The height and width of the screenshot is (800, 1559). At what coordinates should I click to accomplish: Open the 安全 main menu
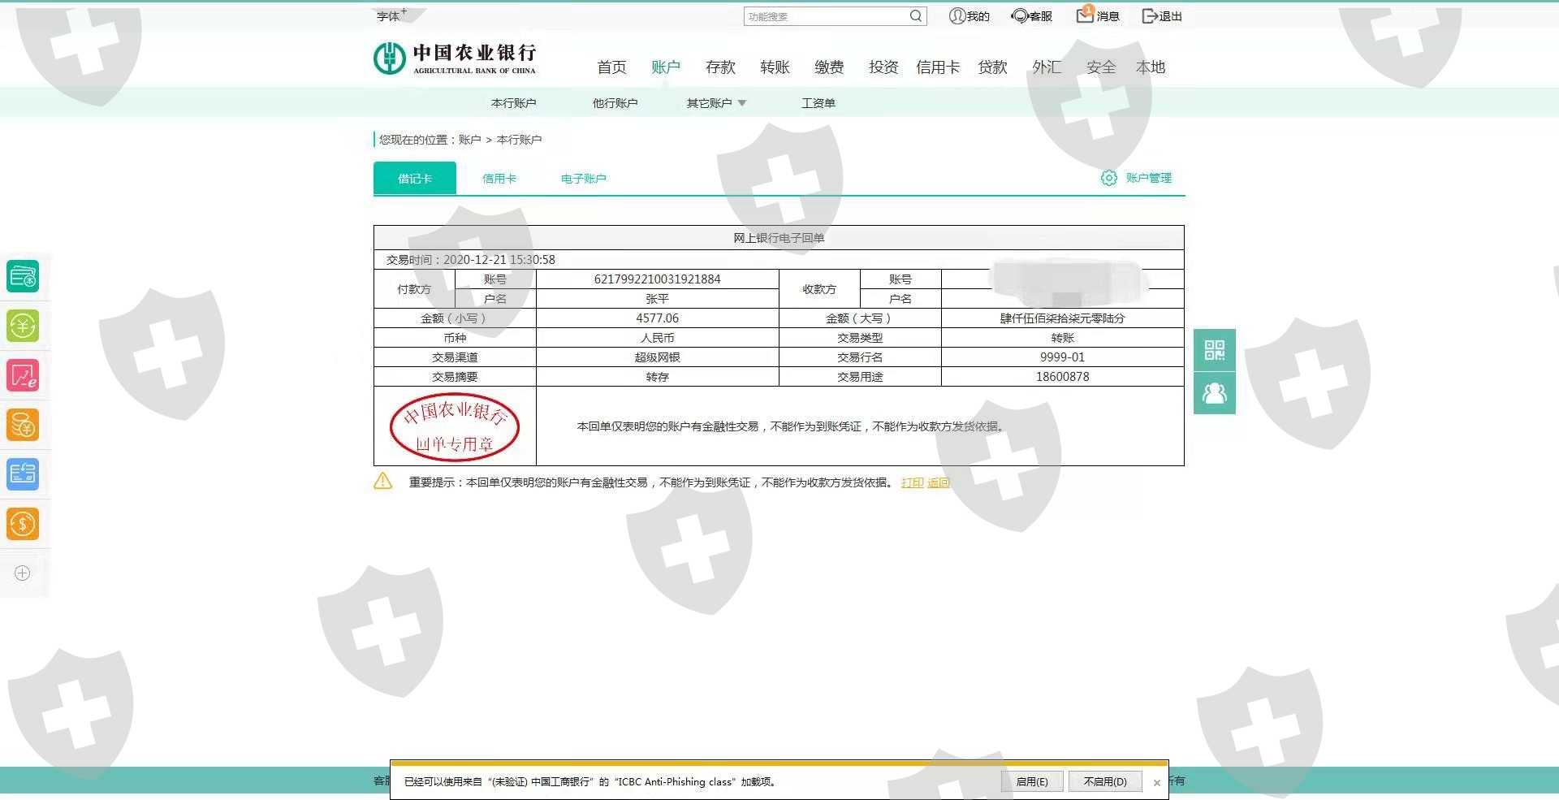tap(1101, 67)
